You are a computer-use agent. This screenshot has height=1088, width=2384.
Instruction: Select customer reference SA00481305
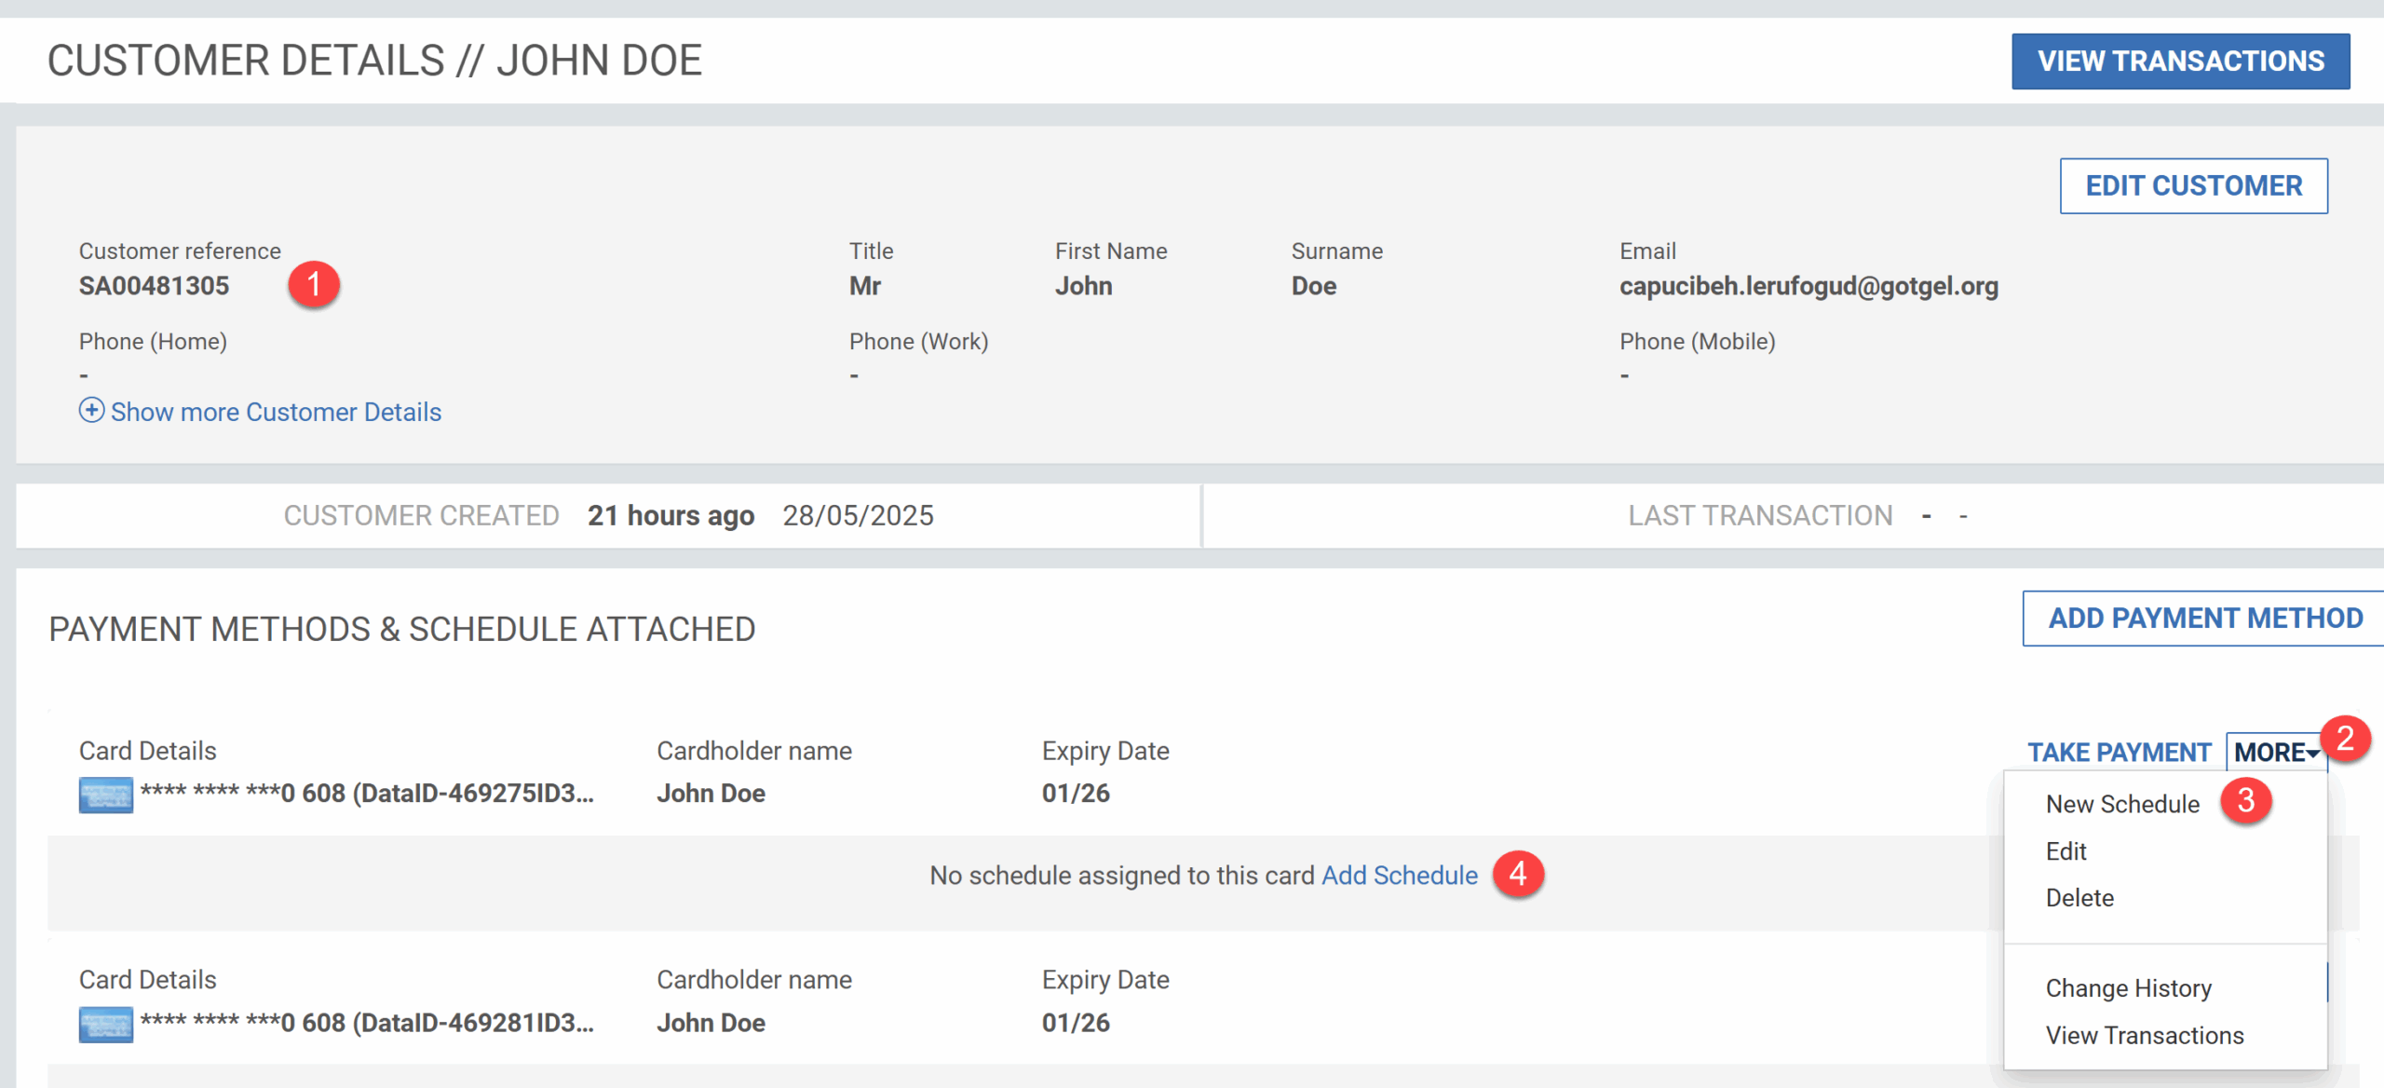click(x=154, y=286)
